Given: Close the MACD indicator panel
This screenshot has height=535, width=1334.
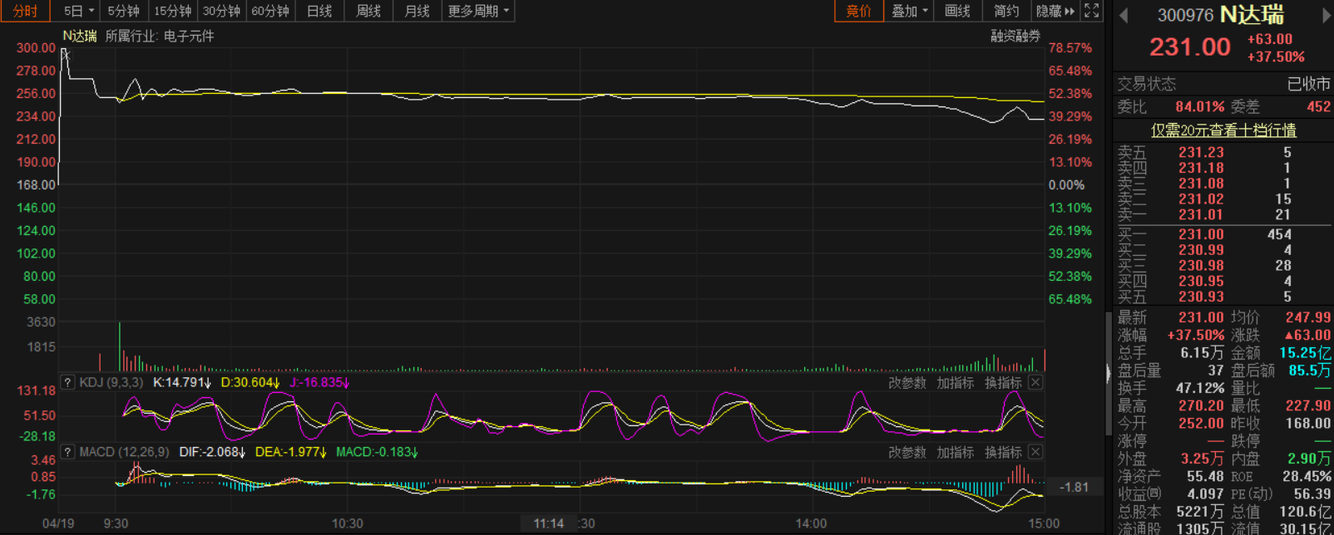Looking at the screenshot, I should pos(1035,452).
